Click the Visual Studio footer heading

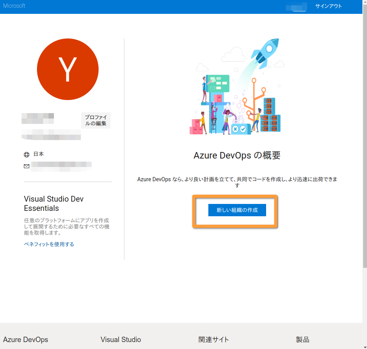pyautogui.click(x=121, y=339)
